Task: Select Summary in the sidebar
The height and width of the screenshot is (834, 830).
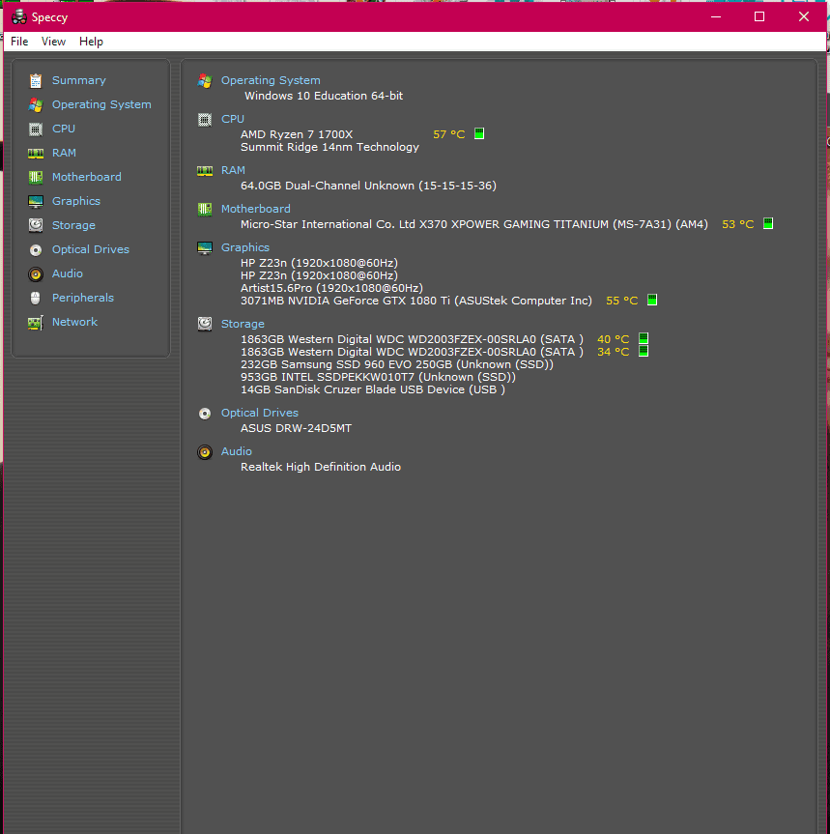Action: point(78,80)
